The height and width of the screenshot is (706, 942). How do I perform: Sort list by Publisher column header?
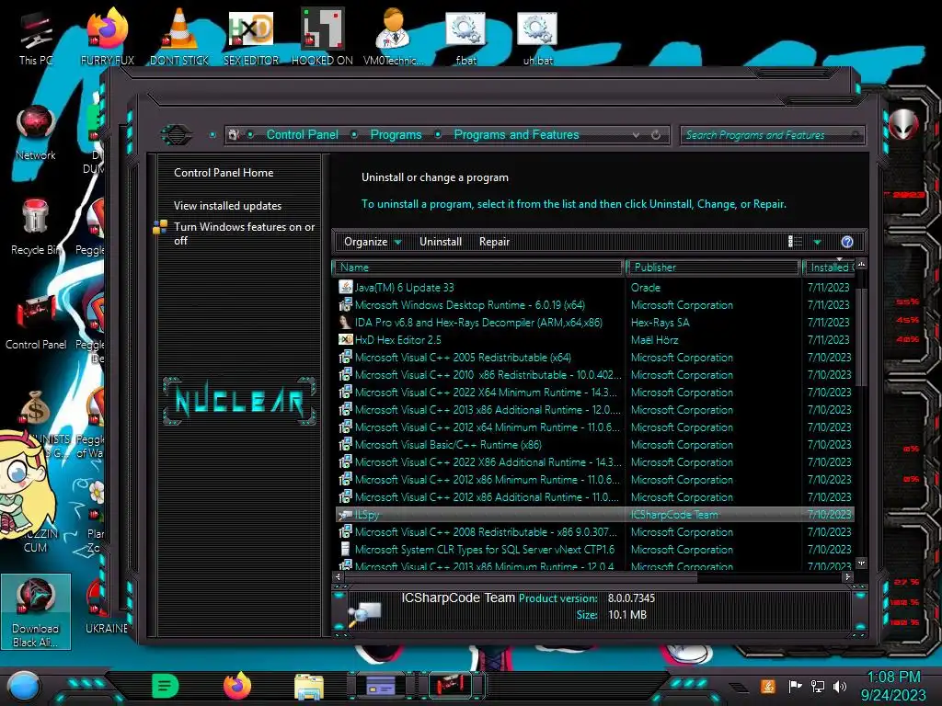[713, 268]
